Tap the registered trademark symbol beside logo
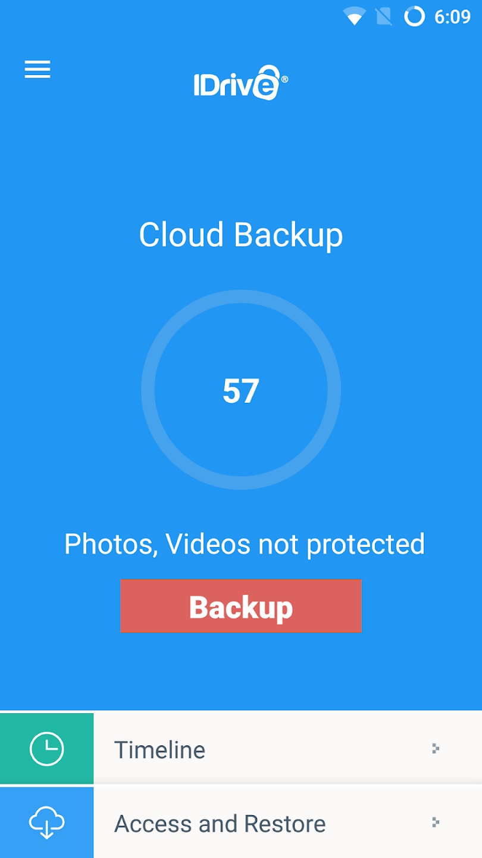This screenshot has width=482, height=858. coord(284,79)
